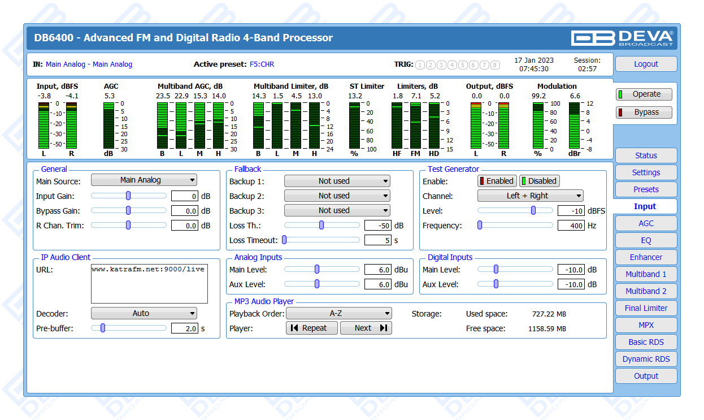Set Test Generator to Disabled
704x420 pixels.
tap(539, 181)
